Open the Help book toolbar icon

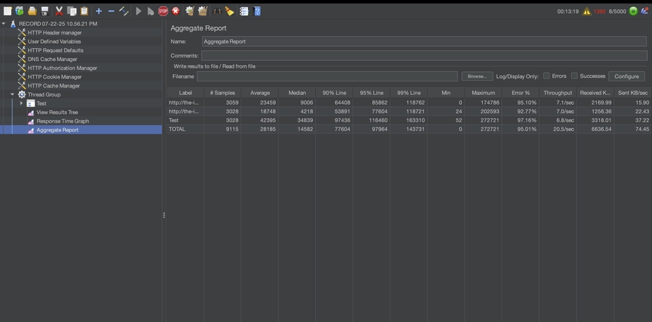tap(257, 11)
